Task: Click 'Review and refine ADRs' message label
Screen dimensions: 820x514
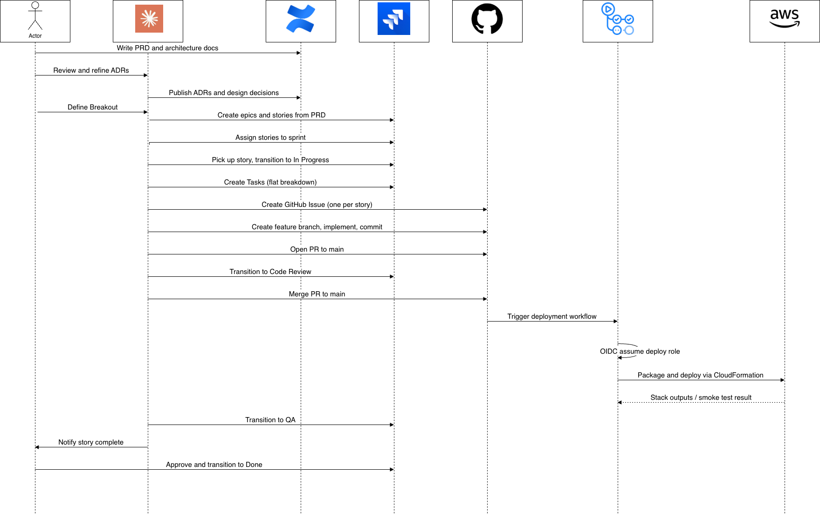Action: [x=91, y=70]
